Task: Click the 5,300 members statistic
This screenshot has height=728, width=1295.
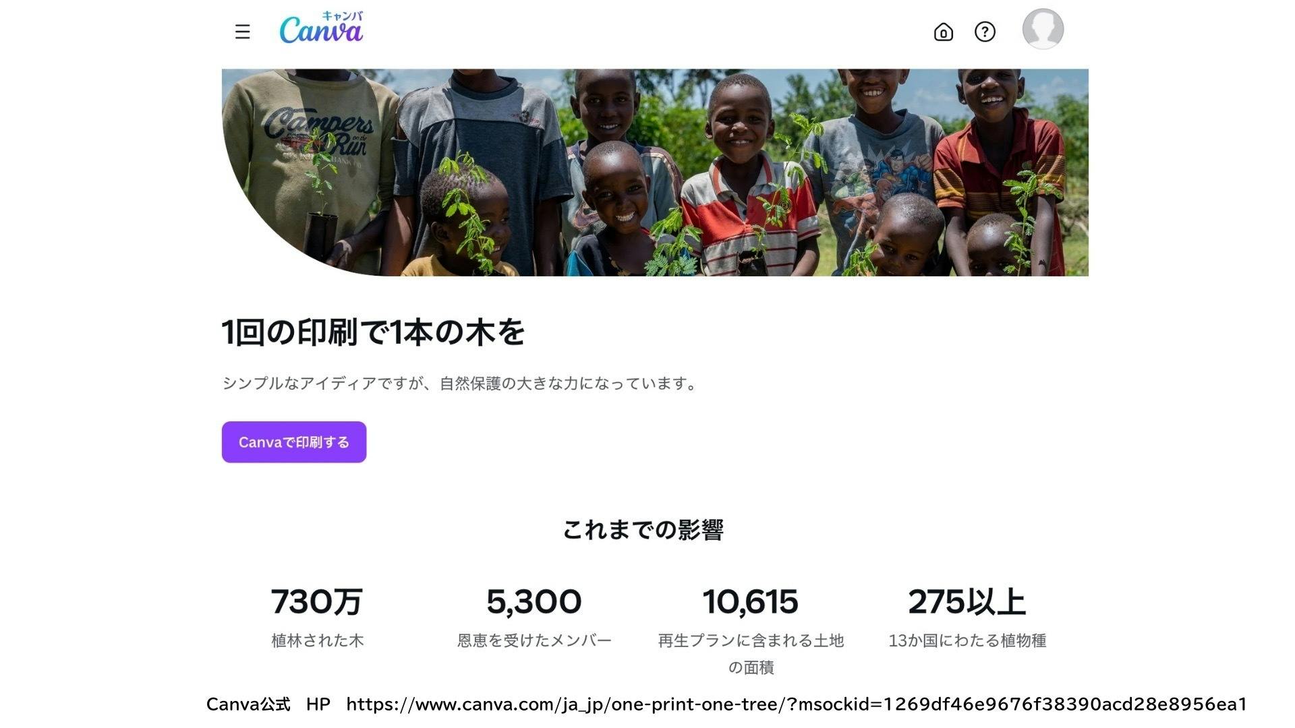Action: [x=534, y=602]
